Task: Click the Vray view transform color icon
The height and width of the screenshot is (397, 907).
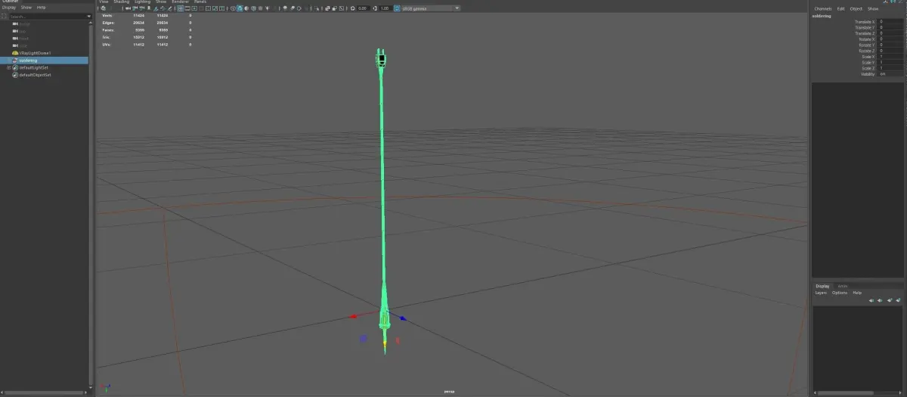Action: click(x=398, y=8)
